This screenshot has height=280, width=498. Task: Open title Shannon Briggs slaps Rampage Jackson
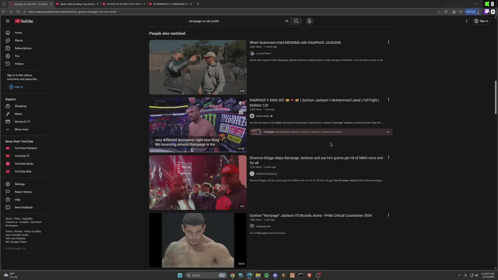coord(316,160)
